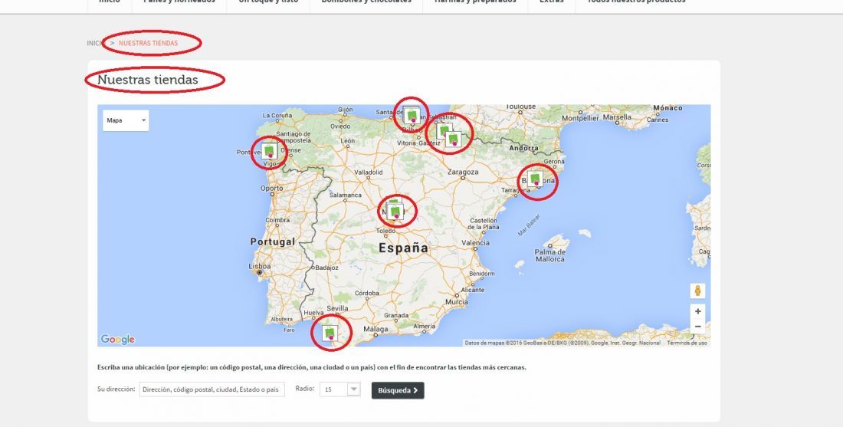Screen dimensions: 843x427
Task: Zoom in on the map
Action: (697, 311)
